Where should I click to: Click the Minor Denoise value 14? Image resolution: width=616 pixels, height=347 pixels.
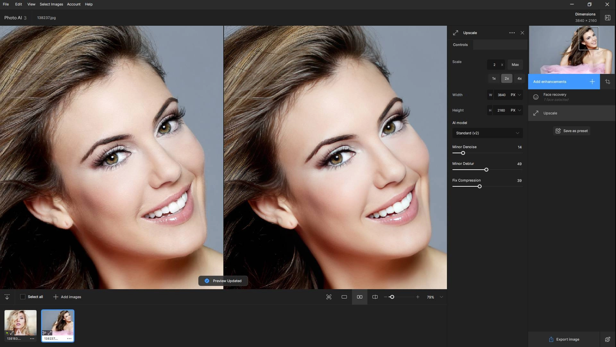tap(519, 147)
